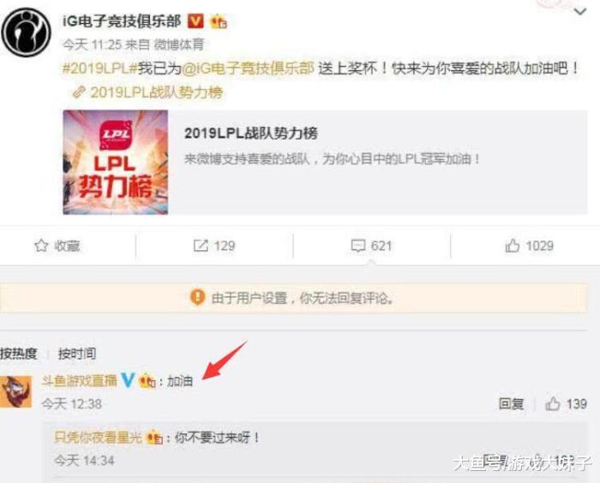Sort comments by 按时间
Image resolution: width=600 pixels, height=483 pixels.
pos(77,354)
